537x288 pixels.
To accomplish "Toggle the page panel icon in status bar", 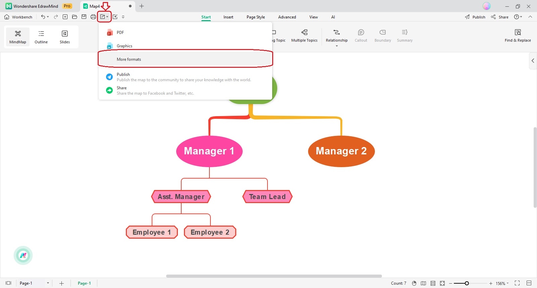I will coord(8,283).
